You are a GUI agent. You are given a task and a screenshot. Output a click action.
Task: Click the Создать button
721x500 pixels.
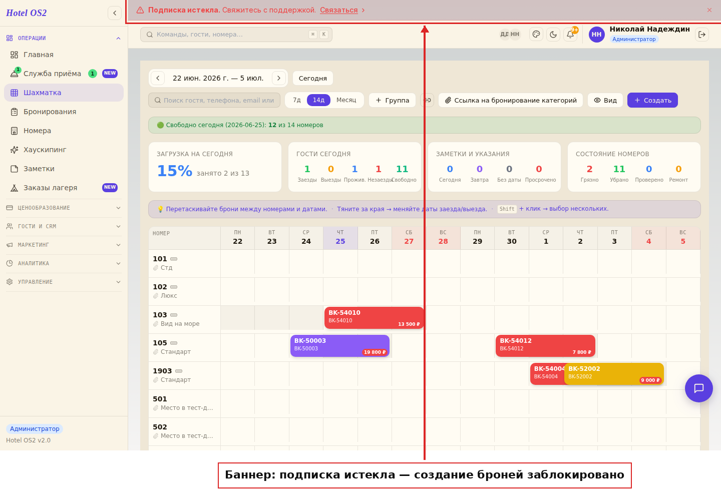click(652, 100)
